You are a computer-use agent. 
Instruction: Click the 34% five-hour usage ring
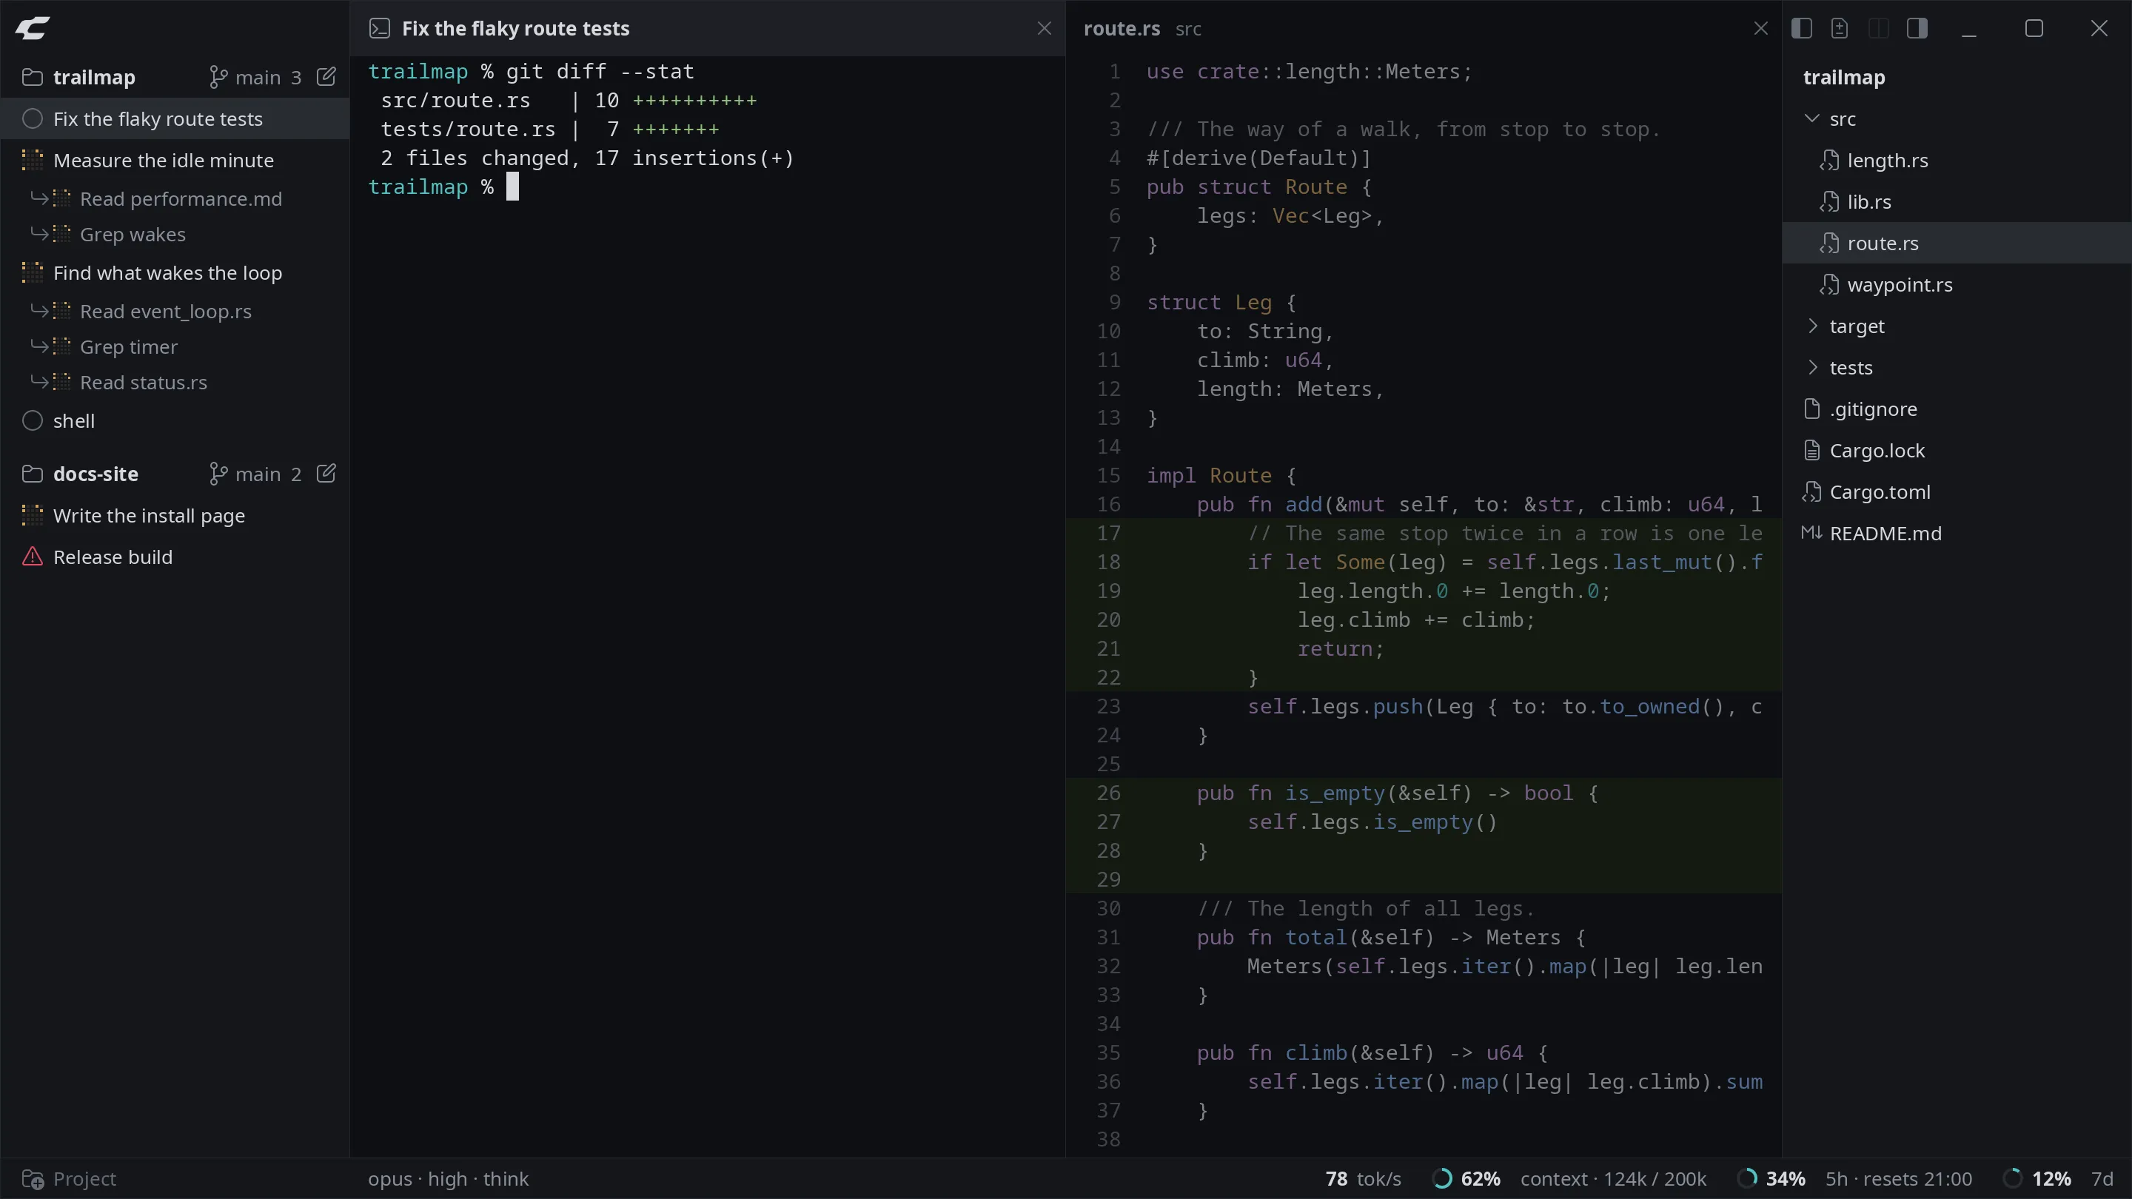coord(1747,1178)
